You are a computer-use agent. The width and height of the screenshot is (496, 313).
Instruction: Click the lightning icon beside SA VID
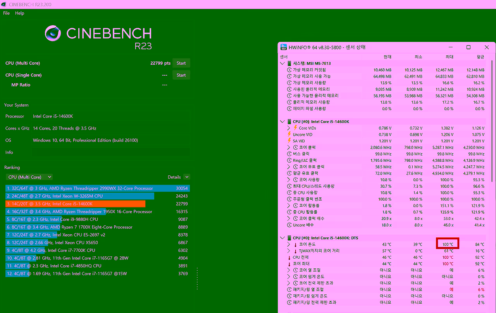pyautogui.click(x=289, y=141)
